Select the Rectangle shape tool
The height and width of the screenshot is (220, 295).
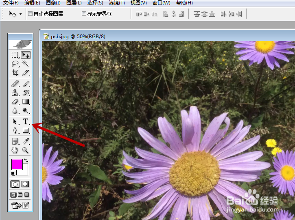[26, 130]
